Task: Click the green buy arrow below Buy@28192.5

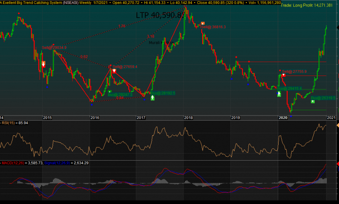Action: click(153, 98)
